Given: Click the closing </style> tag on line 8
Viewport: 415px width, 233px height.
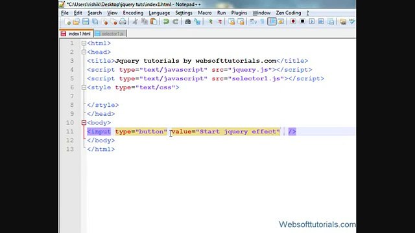Looking at the screenshot, I should 103,105.
